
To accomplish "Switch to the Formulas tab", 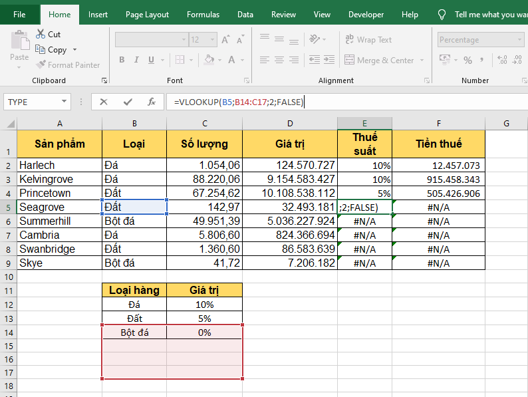I will (203, 15).
